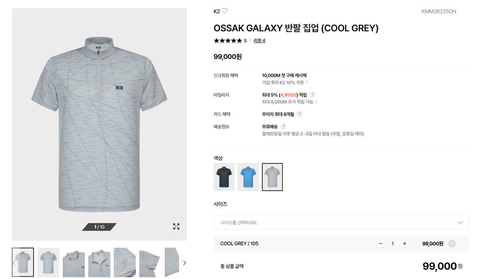
Task: Open fullscreen image expand icon
Action: [176, 227]
